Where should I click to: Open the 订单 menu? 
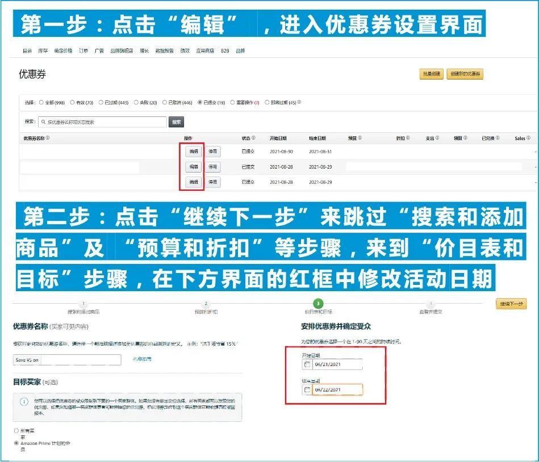(83, 51)
